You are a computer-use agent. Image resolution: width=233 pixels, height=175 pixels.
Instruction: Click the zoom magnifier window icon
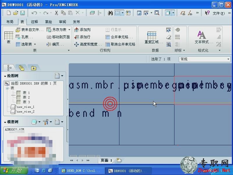click(157, 13)
